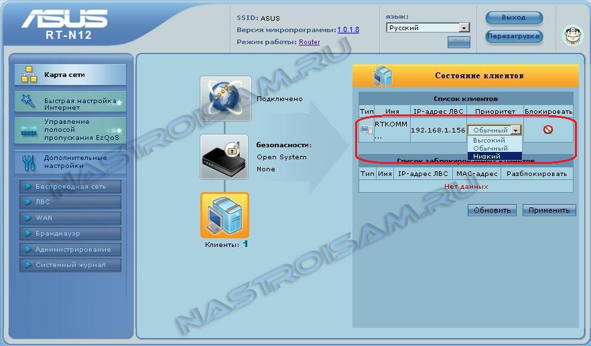The width and height of the screenshot is (591, 346).
Task: Choose Высокий priority from dropdown list
Action: coord(490,141)
